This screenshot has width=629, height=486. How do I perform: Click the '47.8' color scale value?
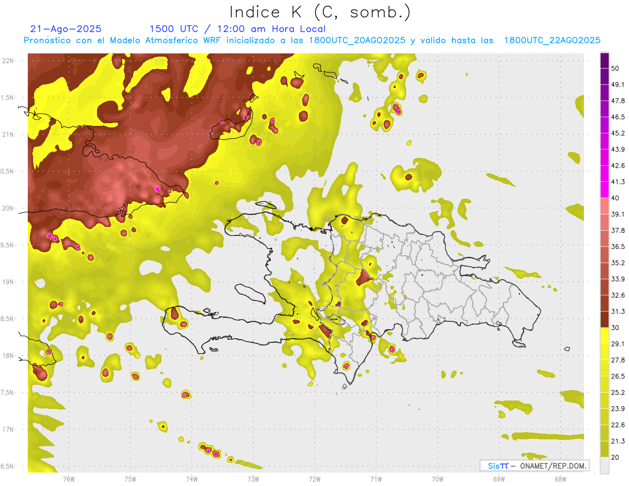[x=618, y=101]
